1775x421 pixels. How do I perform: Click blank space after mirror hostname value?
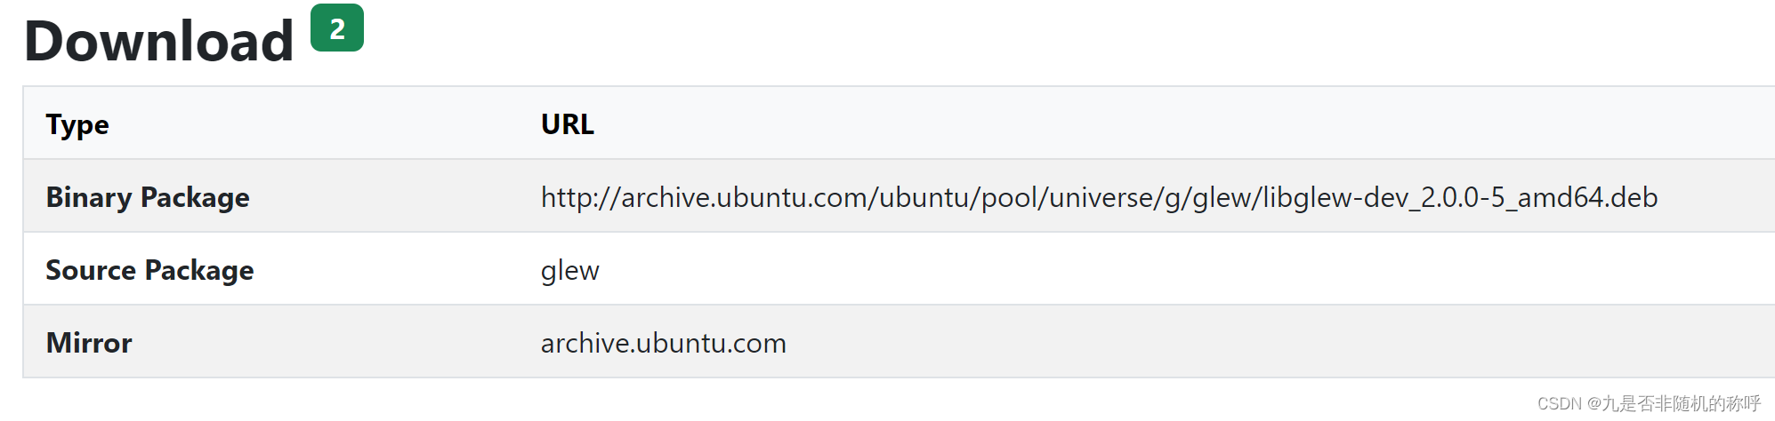pos(1246,343)
